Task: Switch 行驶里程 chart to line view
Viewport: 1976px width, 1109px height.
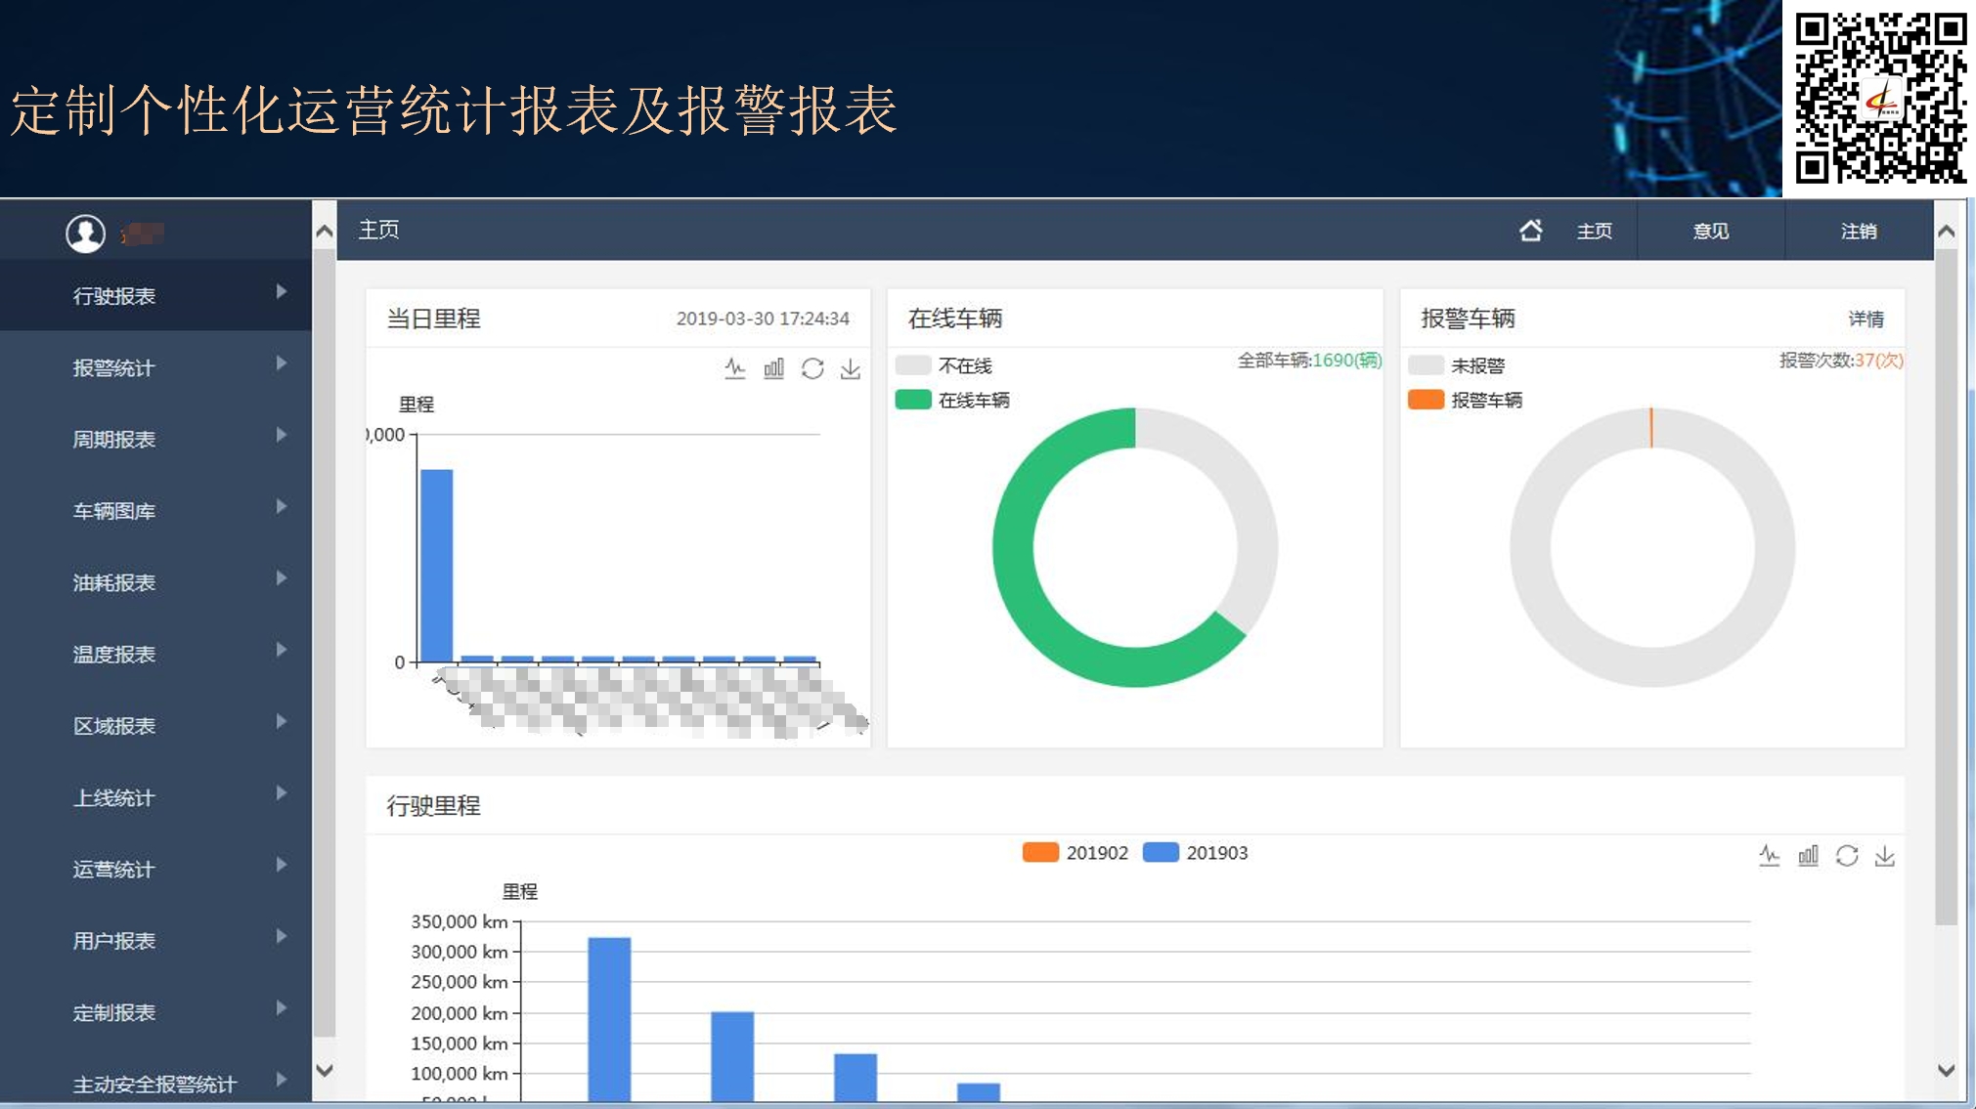Action: coord(1769,856)
